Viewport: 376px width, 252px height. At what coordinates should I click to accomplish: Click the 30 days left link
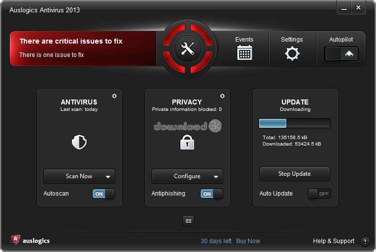(x=216, y=241)
